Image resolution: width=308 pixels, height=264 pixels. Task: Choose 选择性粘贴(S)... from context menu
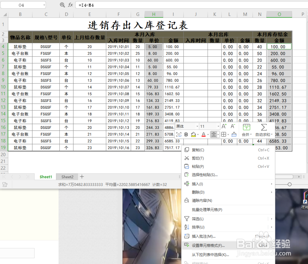click(x=228, y=175)
